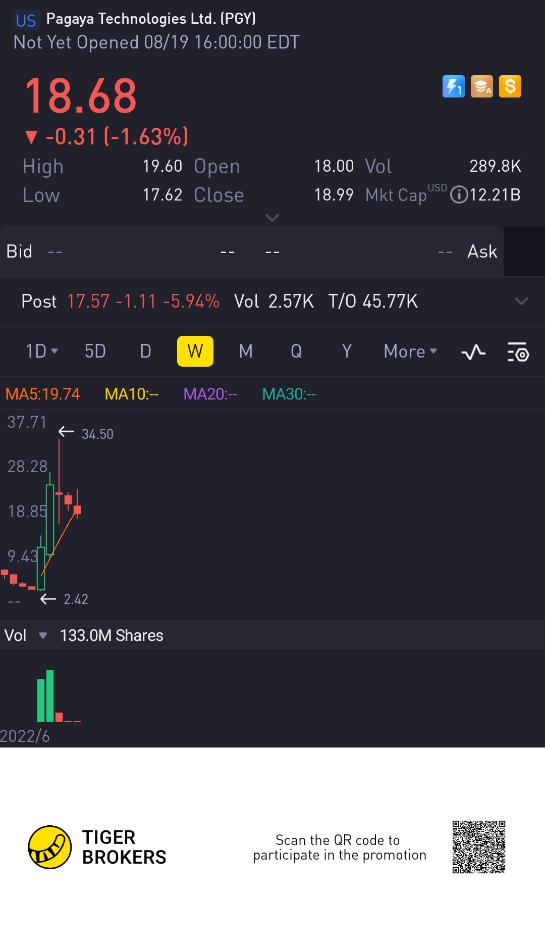Screen dimensions: 545x947
Task: Tap the Tiger Brokers logo
Action: (x=50, y=847)
